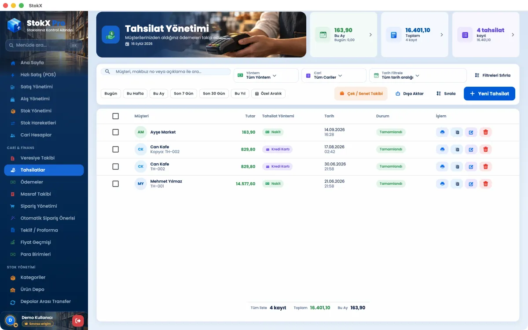Delete the Ayşe Market collection

coord(486,132)
